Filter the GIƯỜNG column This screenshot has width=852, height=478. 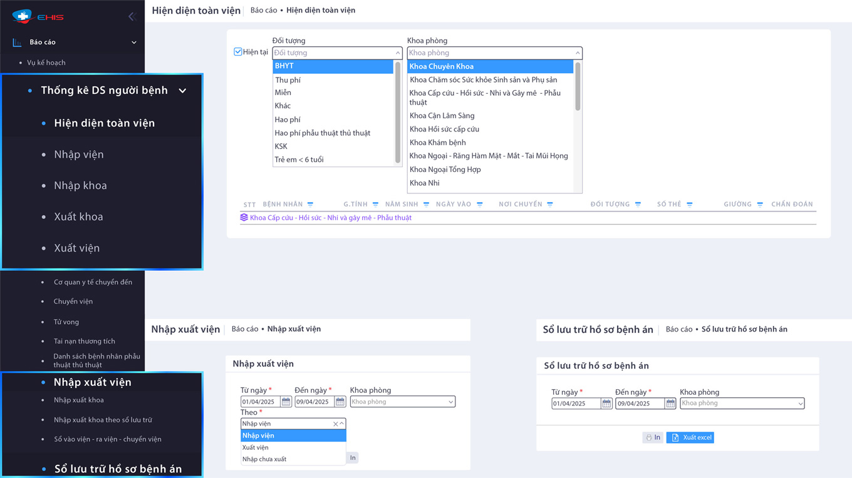759,205
